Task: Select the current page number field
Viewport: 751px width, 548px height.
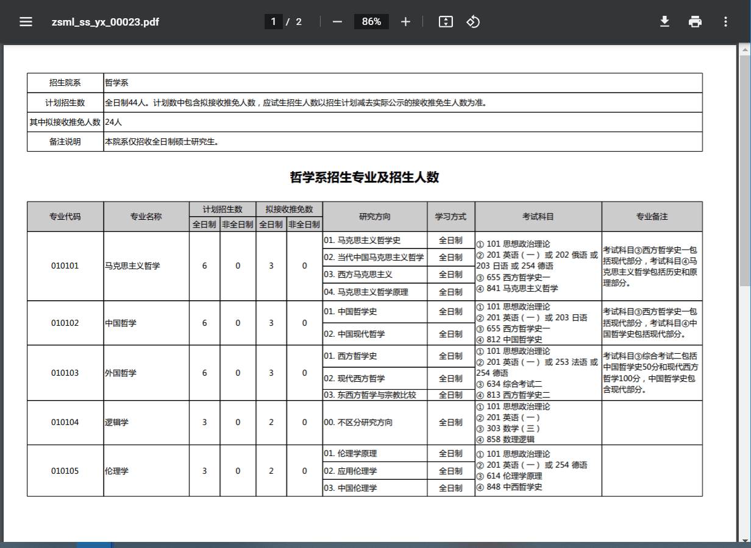Action: click(x=273, y=22)
